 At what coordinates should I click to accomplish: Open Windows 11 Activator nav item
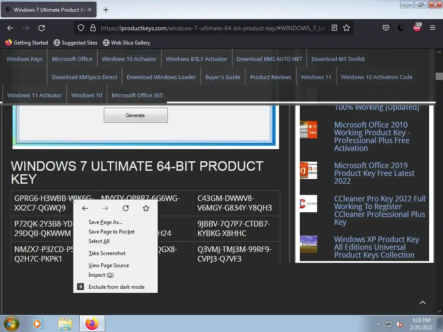(34, 96)
